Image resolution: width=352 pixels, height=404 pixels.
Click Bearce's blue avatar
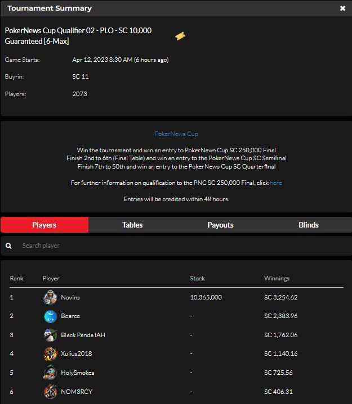pos(50,316)
